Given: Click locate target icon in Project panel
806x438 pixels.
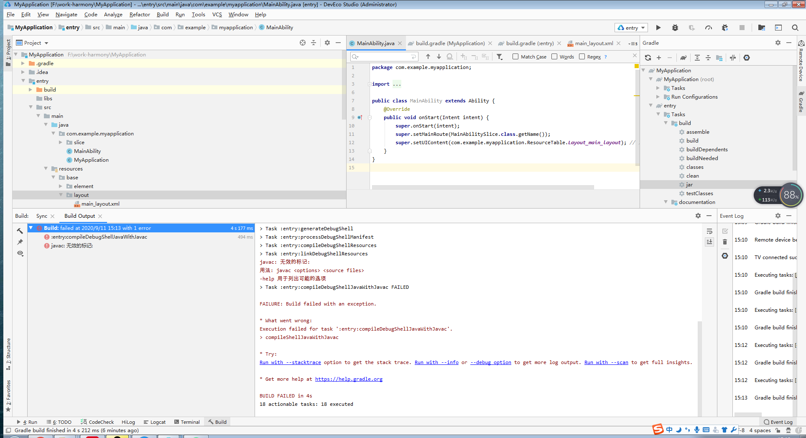Looking at the screenshot, I should [x=303, y=43].
